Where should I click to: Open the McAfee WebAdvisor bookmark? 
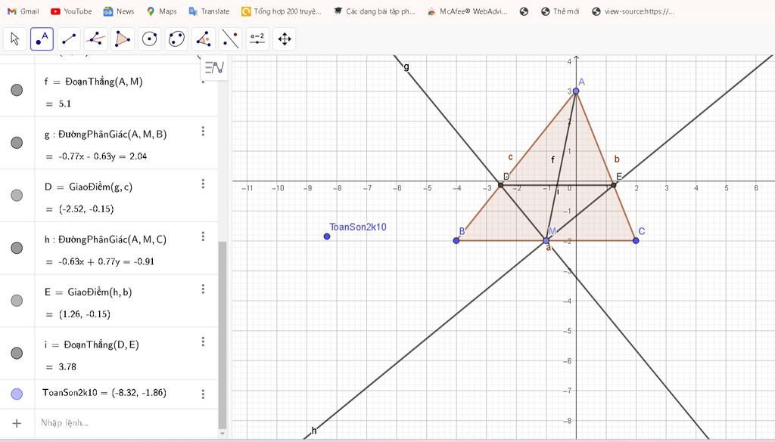[468, 11]
